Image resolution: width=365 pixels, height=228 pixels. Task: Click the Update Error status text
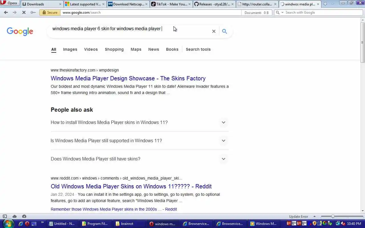point(299,217)
